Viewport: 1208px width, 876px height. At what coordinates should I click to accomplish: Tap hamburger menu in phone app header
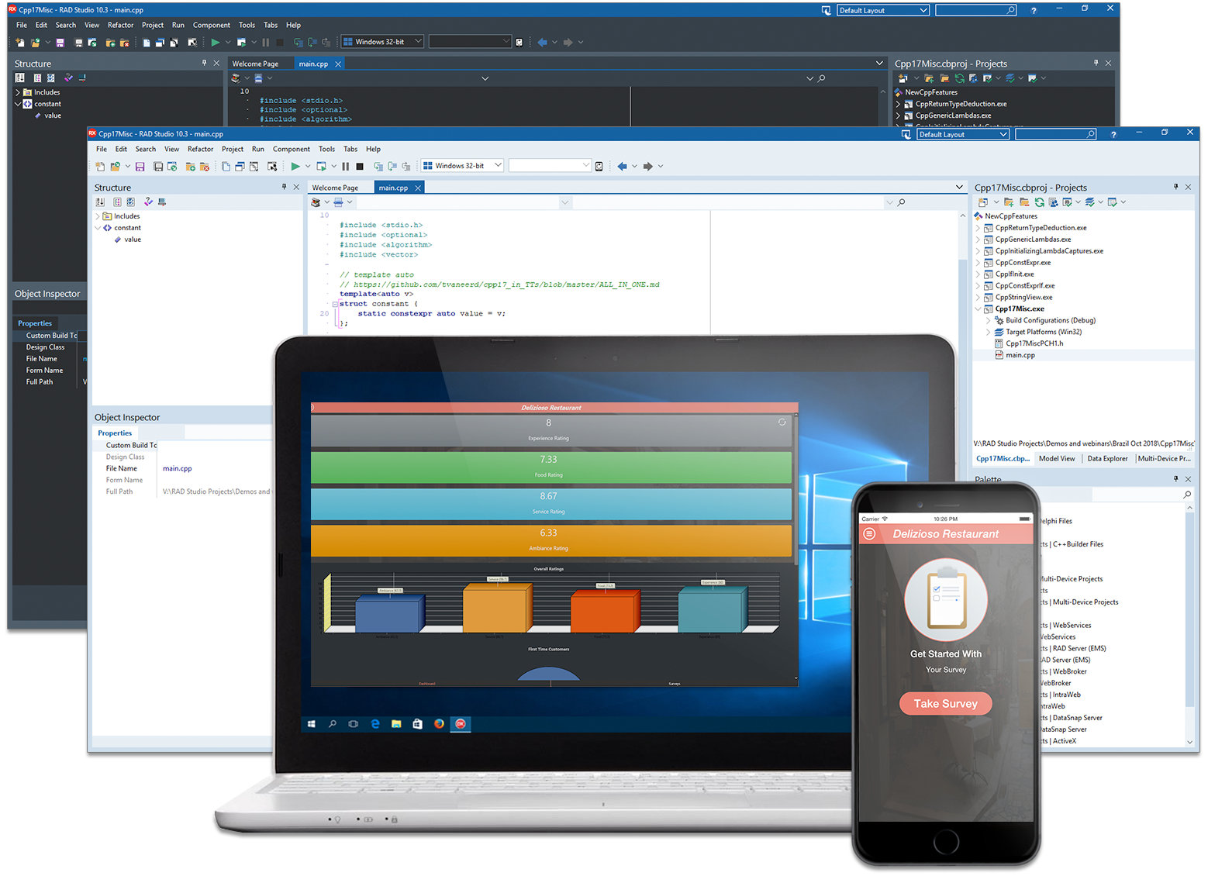tap(869, 534)
